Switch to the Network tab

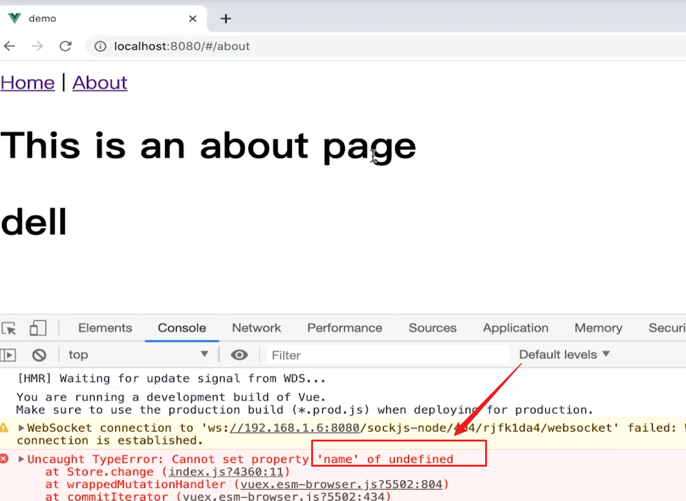[256, 328]
